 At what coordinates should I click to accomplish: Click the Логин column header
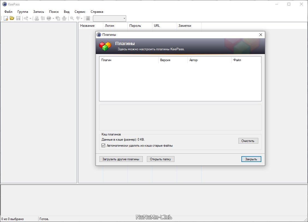pyautogui.click(x=115, y=26)
